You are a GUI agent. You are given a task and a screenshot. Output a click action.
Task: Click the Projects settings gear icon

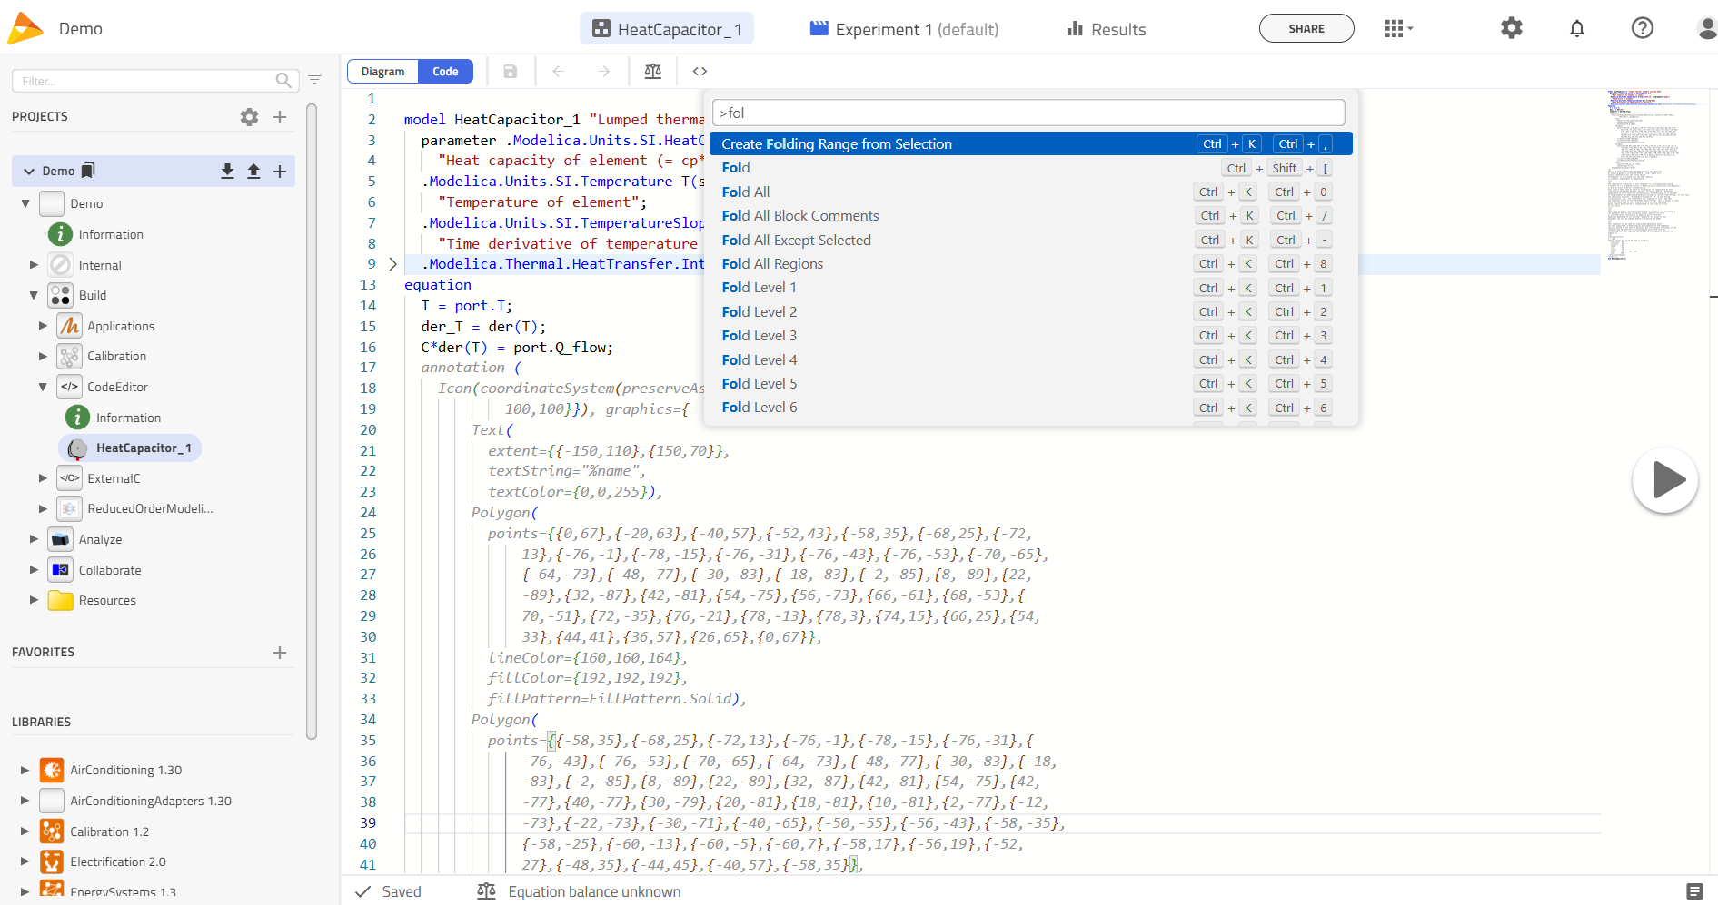tap(249, 117)
